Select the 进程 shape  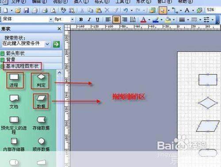click(x=14, y=81)
